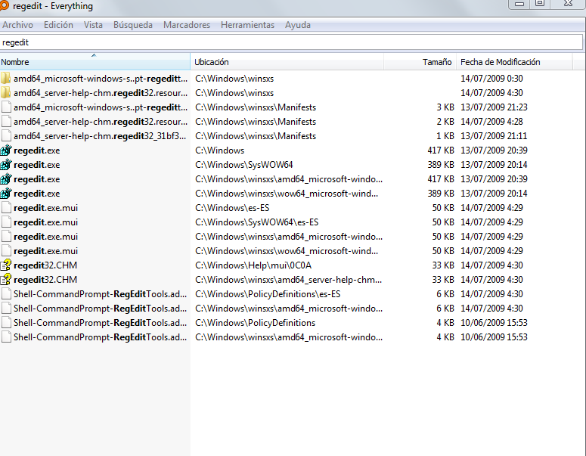Click the date 13/07/2009 21:23
The height and width of the screenshot is (456, 586).
pos(494,107)
